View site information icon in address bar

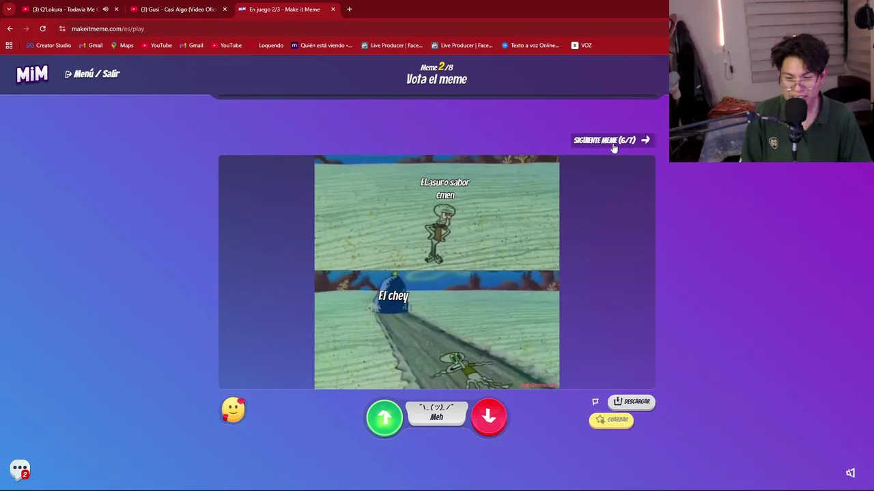tap(62, 29)
